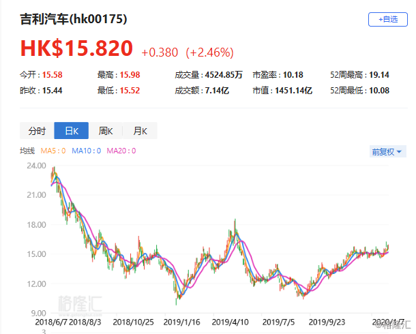Click the 12.00 price axis label
416x334 pixels.
click(36, 284)
